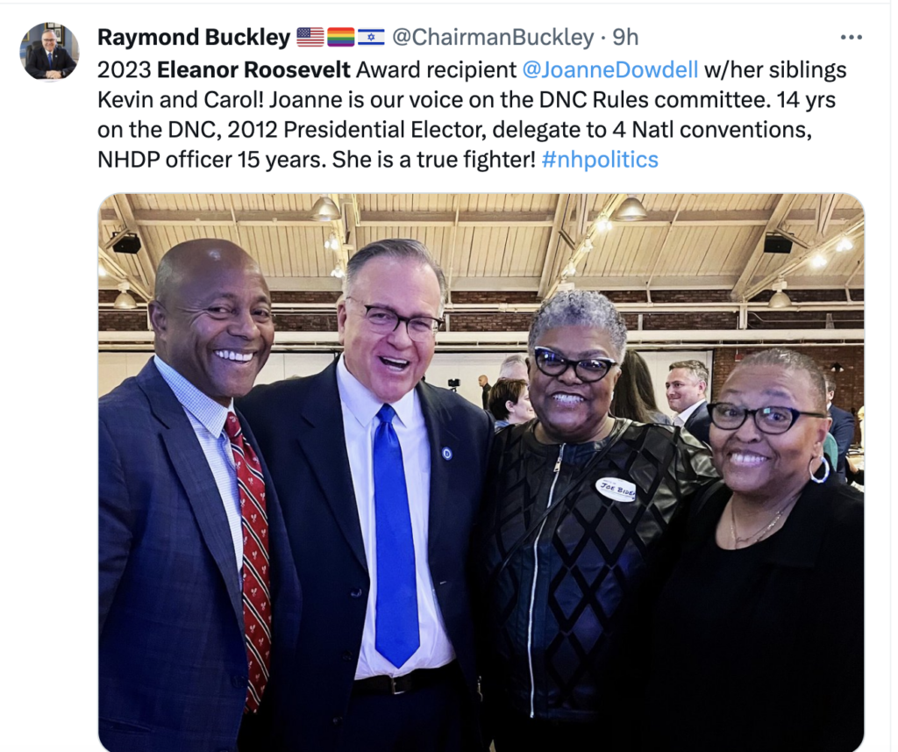Click the red patterned necktie in photo

click(x=249, y=559)
